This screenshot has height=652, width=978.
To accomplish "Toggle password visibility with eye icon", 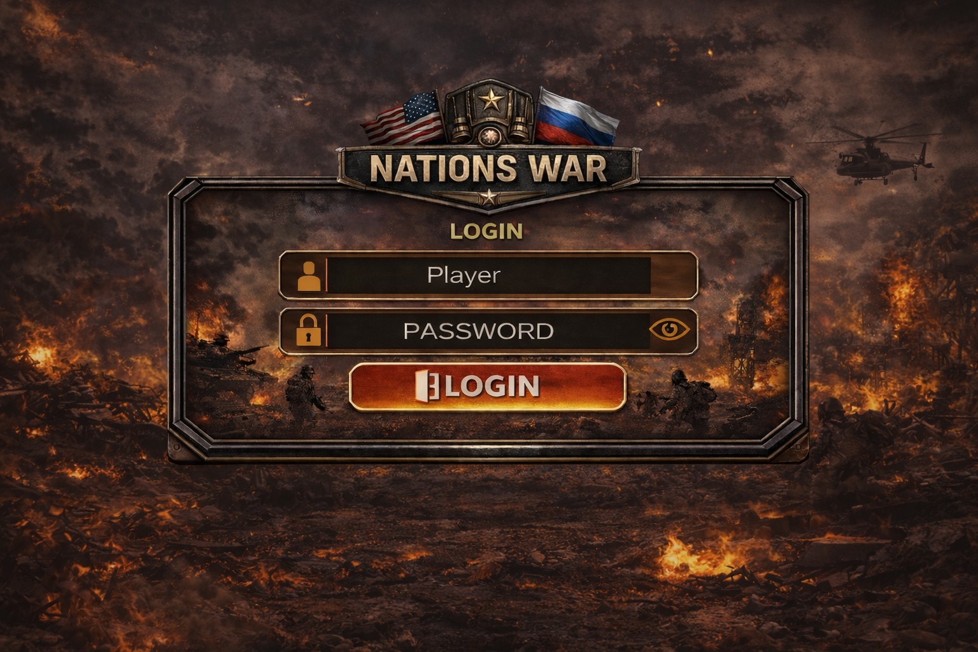I will tap(669, 329).
